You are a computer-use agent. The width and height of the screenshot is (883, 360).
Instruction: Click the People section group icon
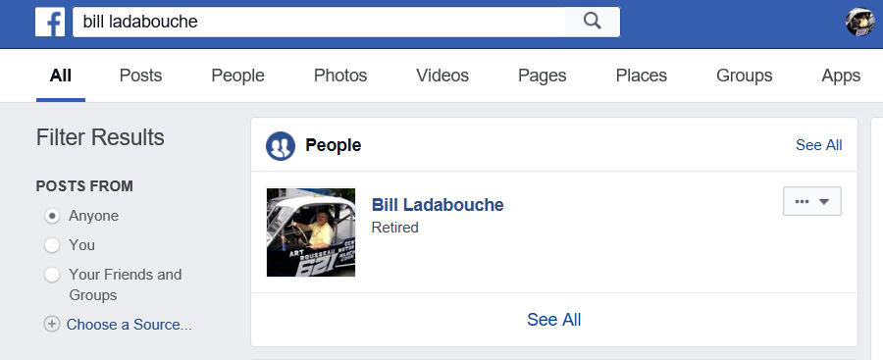pos(280,145)
